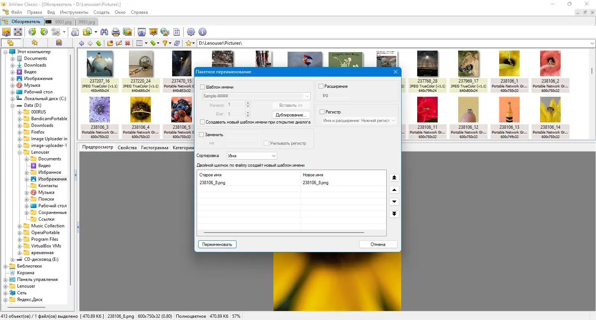Image resolution: width=596 pixels, height=320 pixels.
Task: Click the Batch convert icon
Action: [x=127, y=32]
